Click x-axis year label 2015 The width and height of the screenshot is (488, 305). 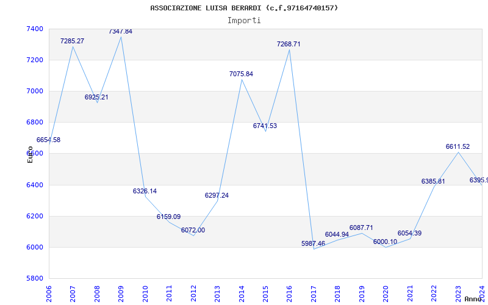265,294
